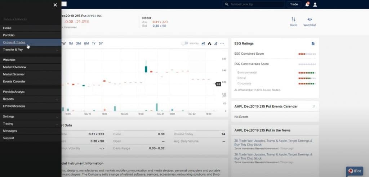The width and height of the screenshot is (369, 177).
Task: Expand the Settings submenu chevron
Action: point(57,117)
